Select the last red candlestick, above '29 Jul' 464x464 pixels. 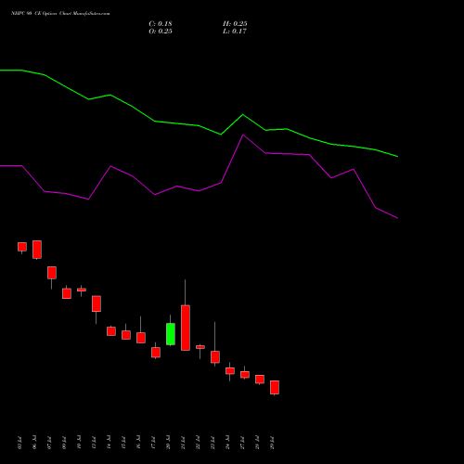coord(275,387)
